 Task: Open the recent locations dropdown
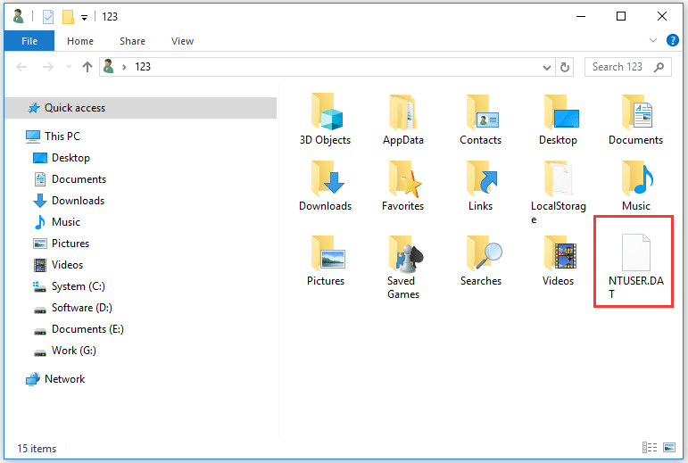point(69,67)
